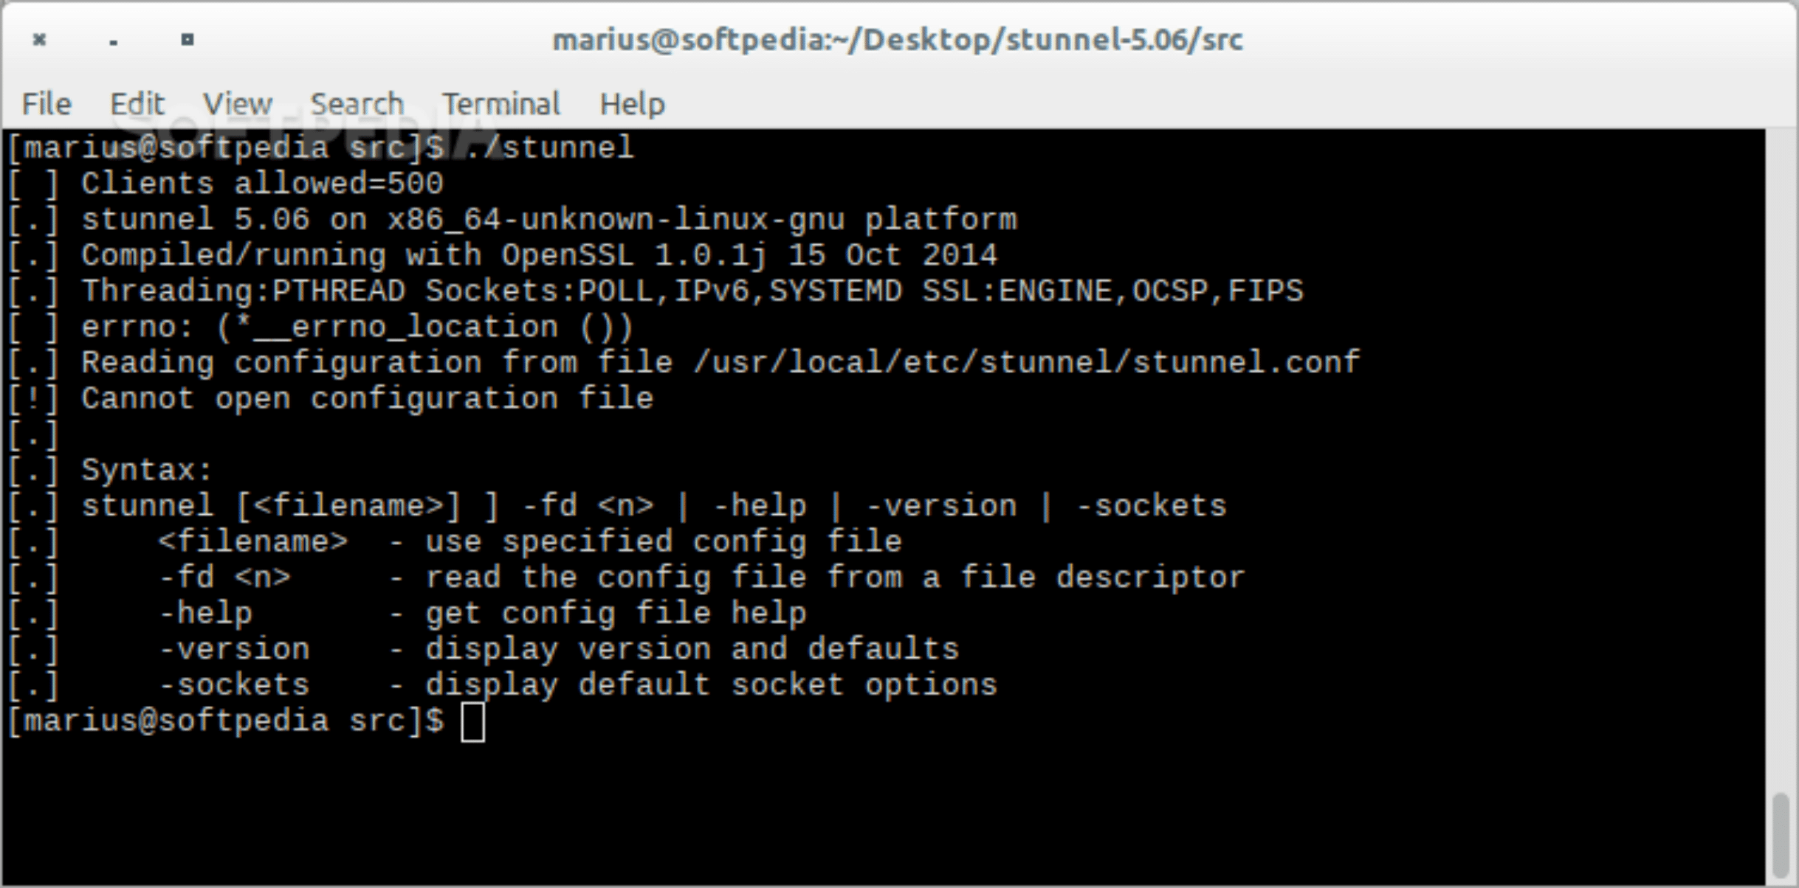This screenshot has height=888, width=1799.
Task: Open the Search menu
Action: (357, 104)
